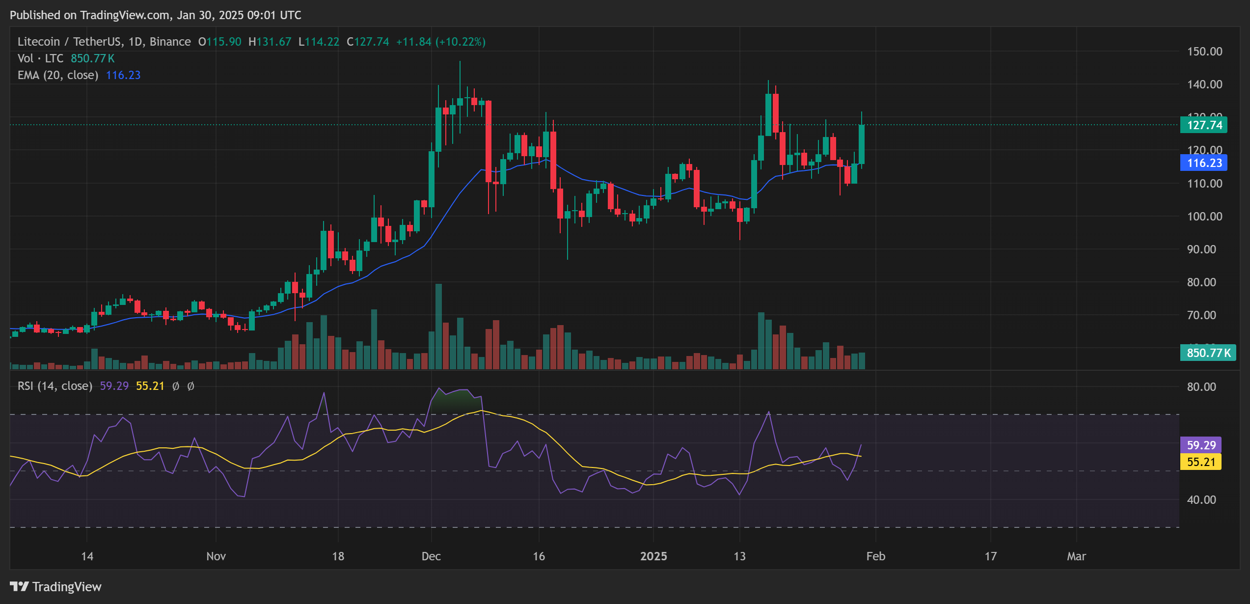This screenshot has height=604, width=1250.
Task: Click the 'Dec' date label on time axis
Action: tap(431, 556)
